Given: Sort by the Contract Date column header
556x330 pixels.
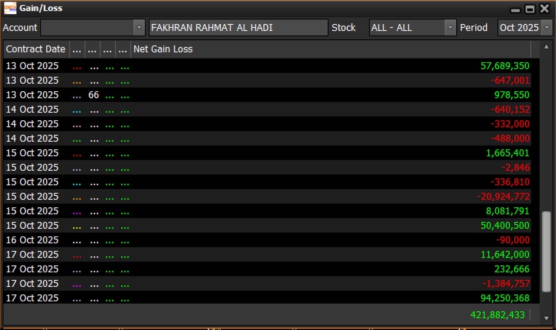Looking at the screenshot, I should 36,49.
